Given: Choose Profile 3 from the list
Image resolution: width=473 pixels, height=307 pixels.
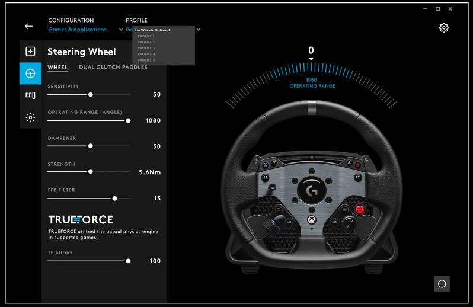Looking at the screenshot, I should coord(146,48).
